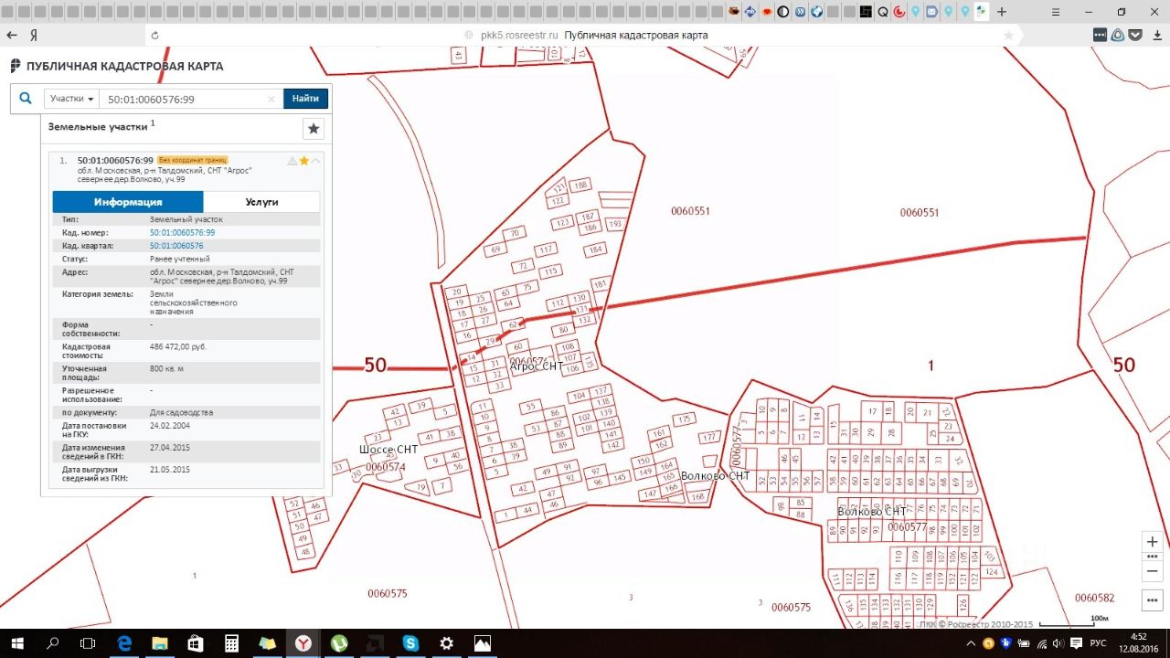Viewport: 1170px width, 658px height.
Task: Open cadastral quarter link 50:01:0060576
Action: [x=176, y=246]
